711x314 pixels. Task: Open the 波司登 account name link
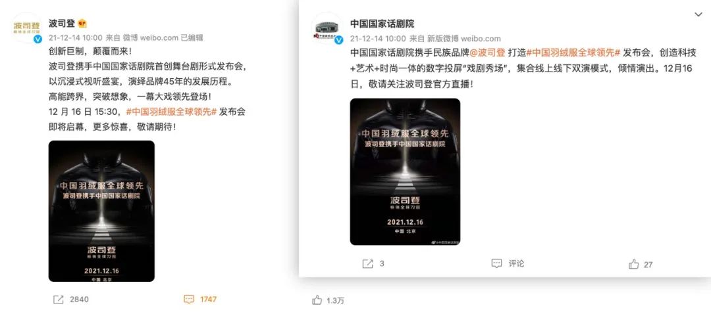(62, 23)
